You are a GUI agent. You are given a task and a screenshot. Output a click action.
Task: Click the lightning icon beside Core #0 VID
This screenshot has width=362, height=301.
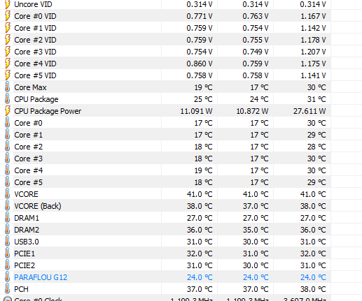tap(8, 16)
